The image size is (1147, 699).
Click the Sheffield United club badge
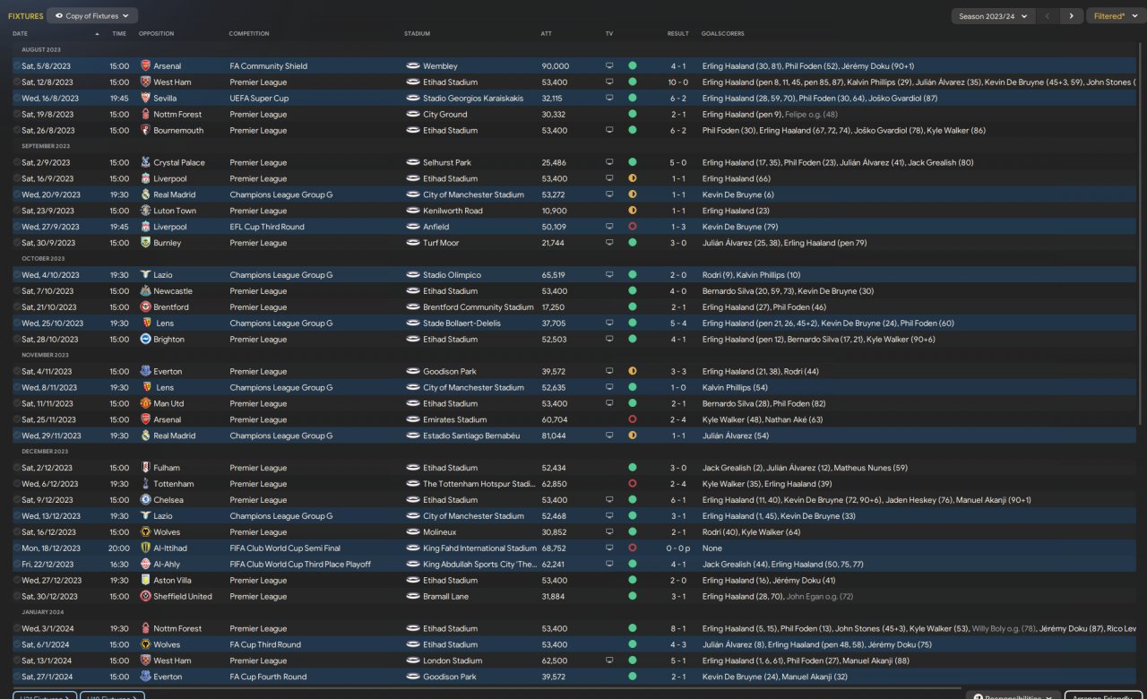[146, 597]
